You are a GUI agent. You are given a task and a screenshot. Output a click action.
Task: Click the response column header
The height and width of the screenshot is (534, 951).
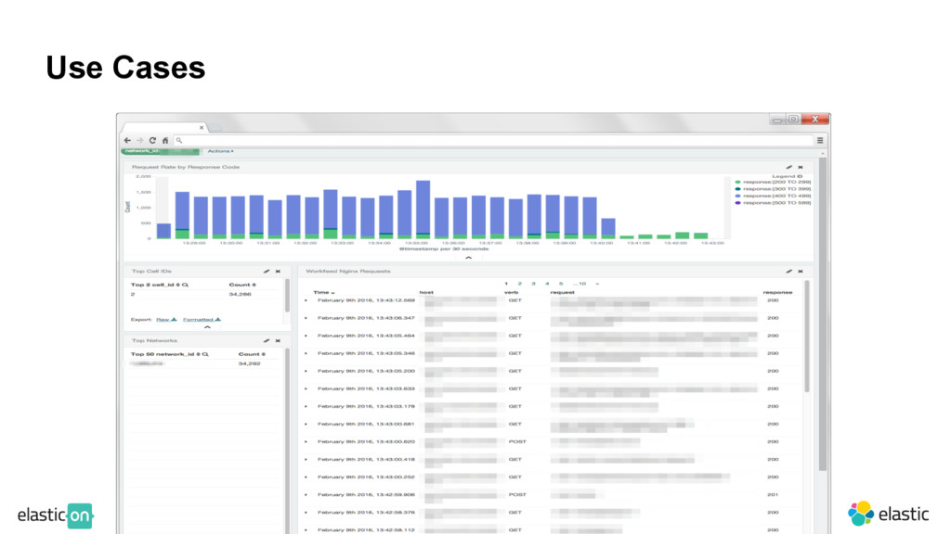click(x=777, y=292)
